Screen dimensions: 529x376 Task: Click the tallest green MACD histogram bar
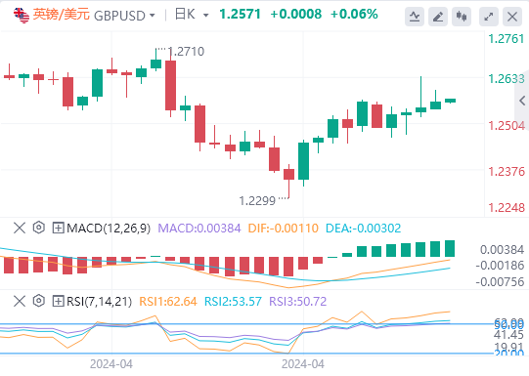pyautogui.click(x=451, y=249)
